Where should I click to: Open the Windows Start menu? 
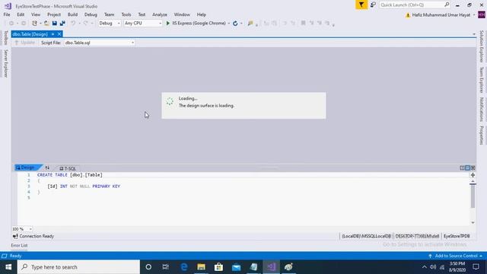pyautogui.click(x=8, y=267)
